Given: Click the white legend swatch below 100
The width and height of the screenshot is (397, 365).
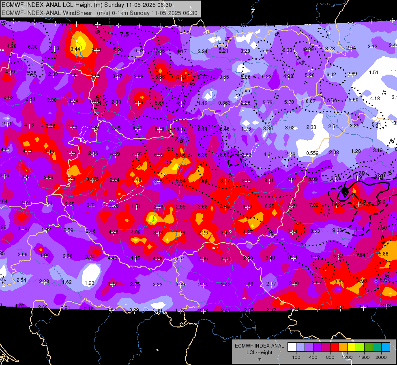Looking at the screenshot, I should coord(292,347).
